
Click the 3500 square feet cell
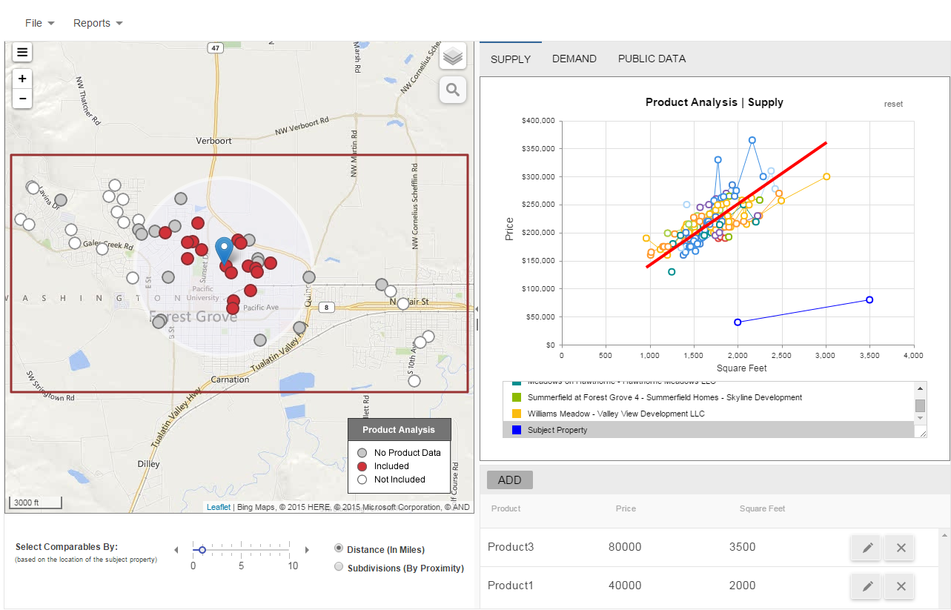click(x=742, y=547)
